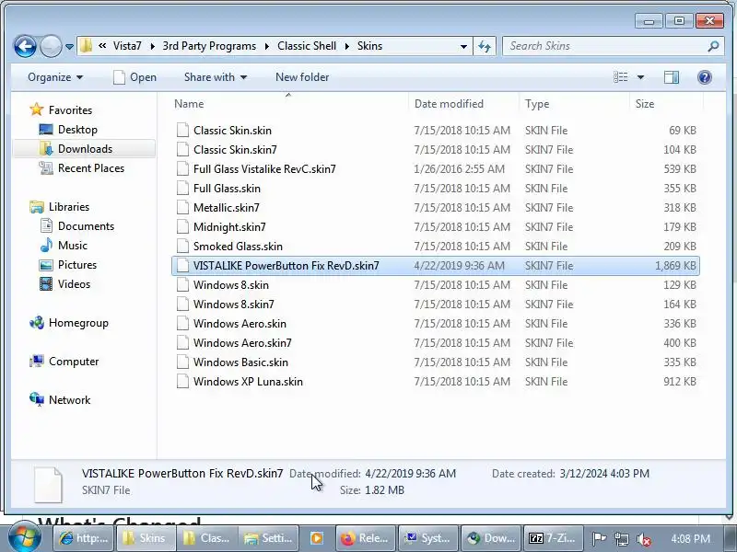Go back with the Back arrow button
Viewport: 737px width, 552px height.
(25, 46)
